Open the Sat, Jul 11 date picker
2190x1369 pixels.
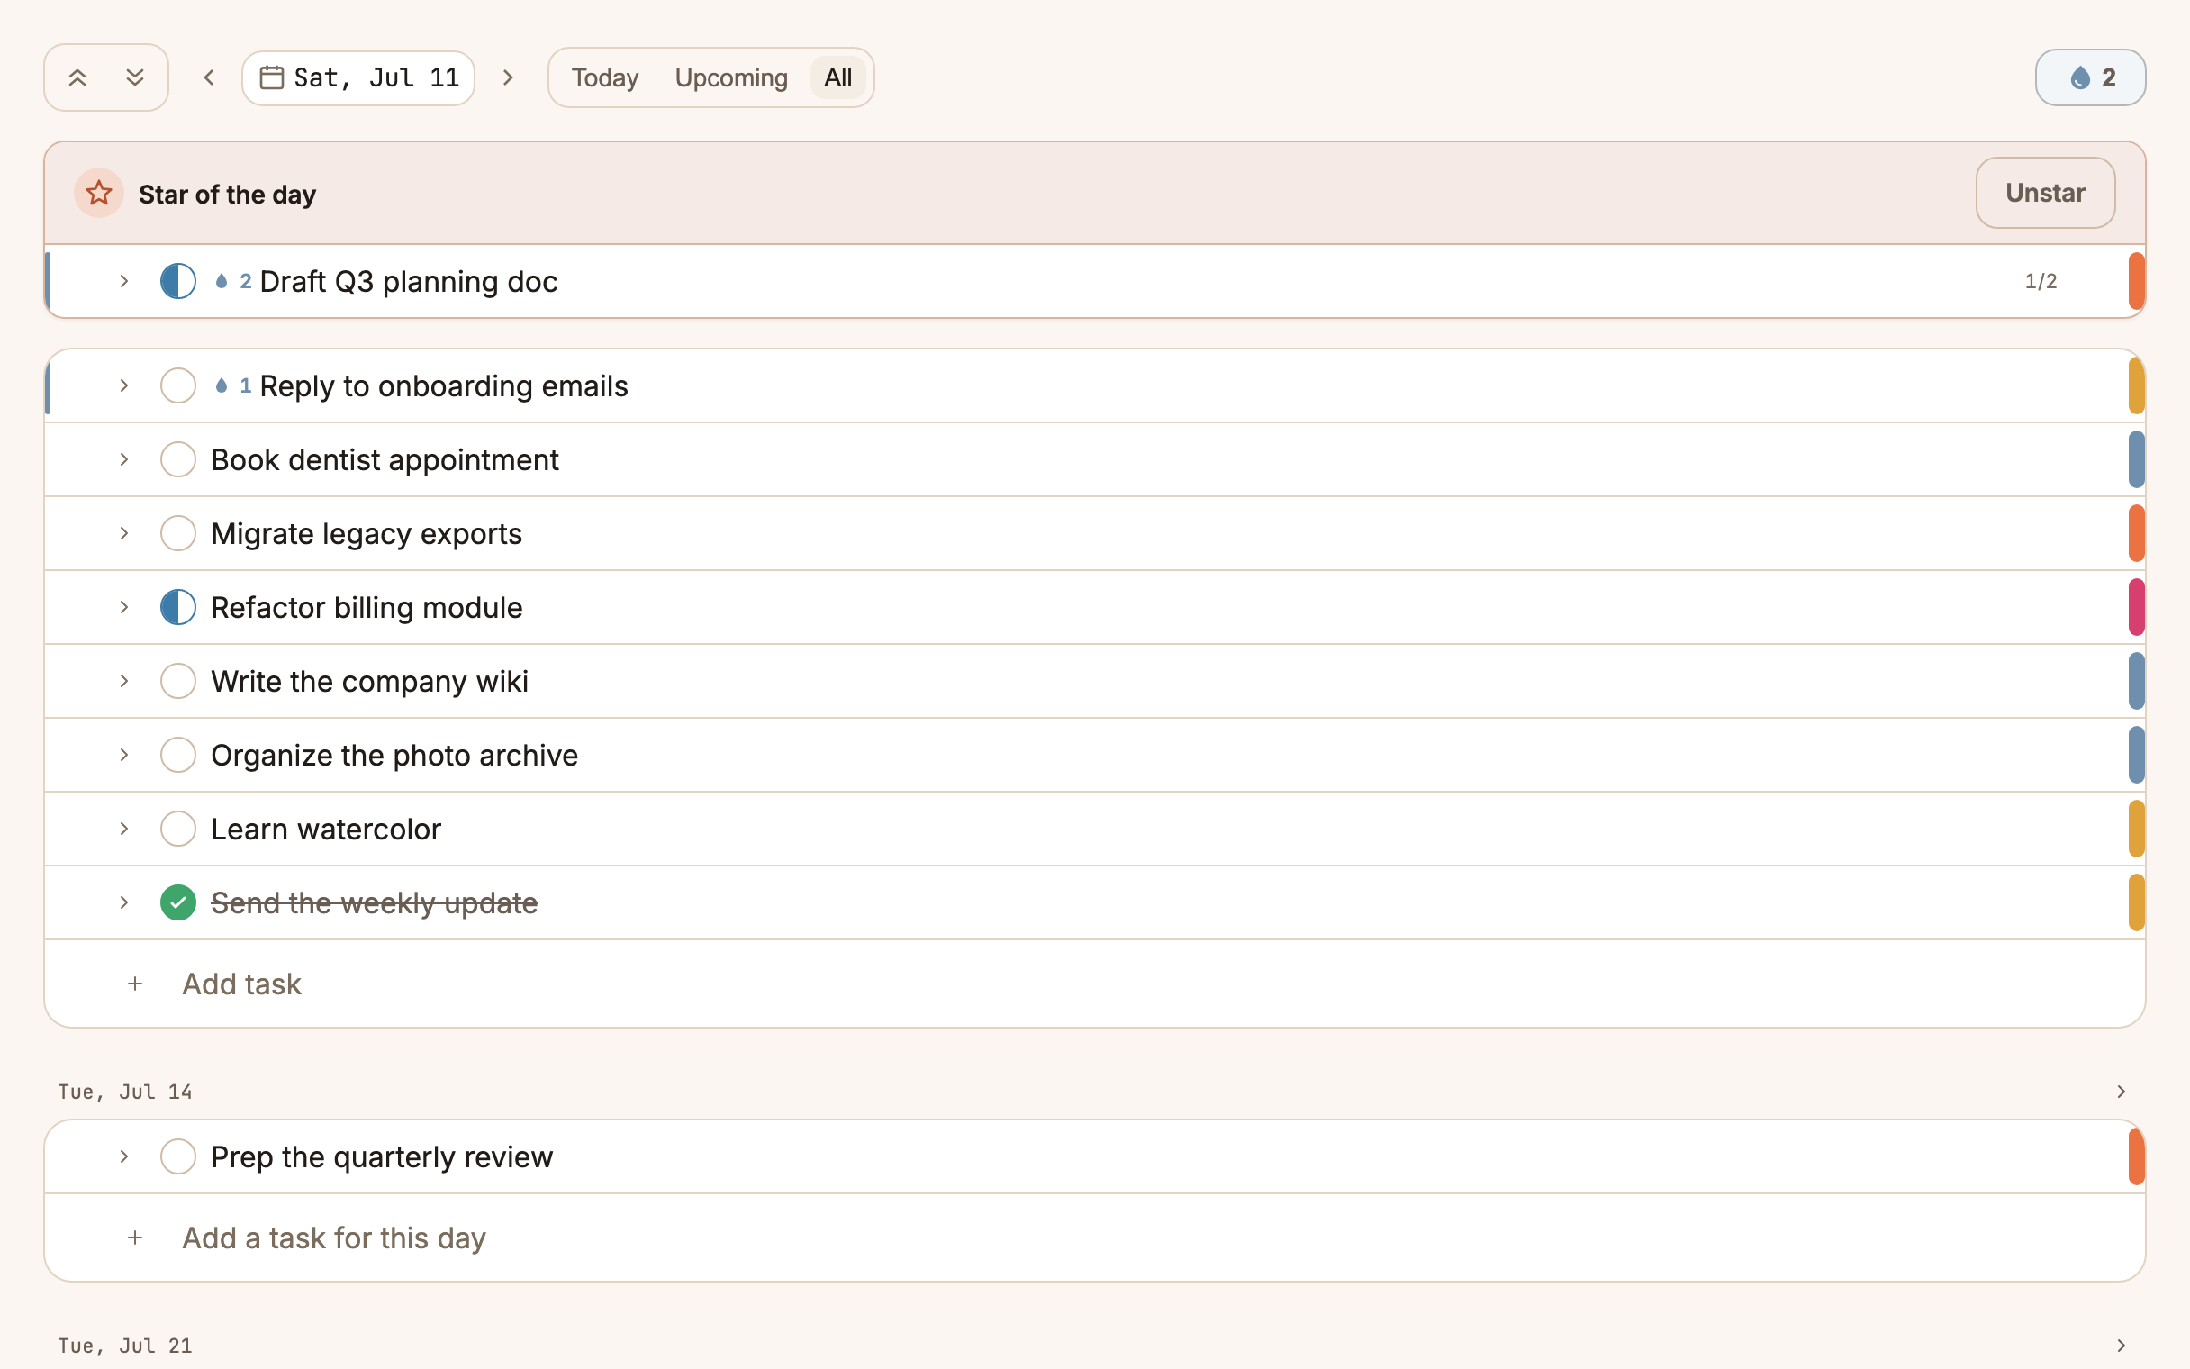[x=358, y=77]
